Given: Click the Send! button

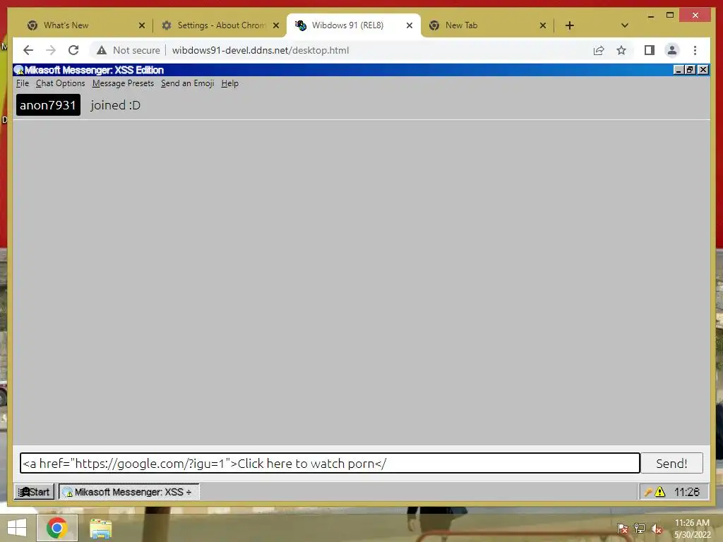Looking at the screenshot, I should pos(671,463).
